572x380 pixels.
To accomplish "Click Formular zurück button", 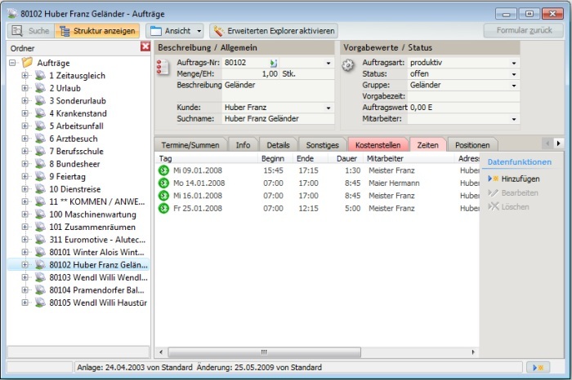I will click(524, 30).
